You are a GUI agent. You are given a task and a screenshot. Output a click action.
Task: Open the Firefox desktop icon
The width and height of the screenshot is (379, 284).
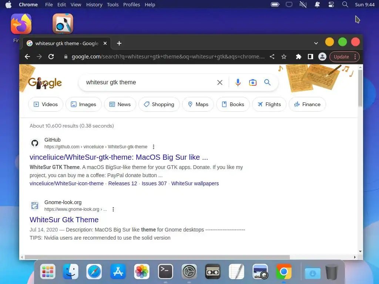pos(21,24)
